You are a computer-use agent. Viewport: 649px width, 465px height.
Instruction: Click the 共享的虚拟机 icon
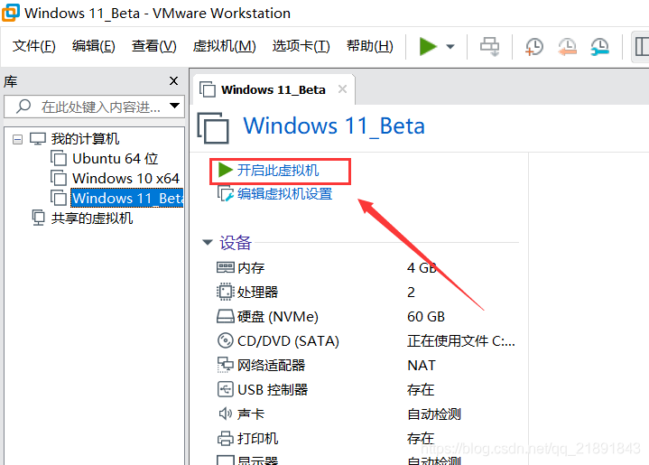pyautogui.click(x=38, y=218)
